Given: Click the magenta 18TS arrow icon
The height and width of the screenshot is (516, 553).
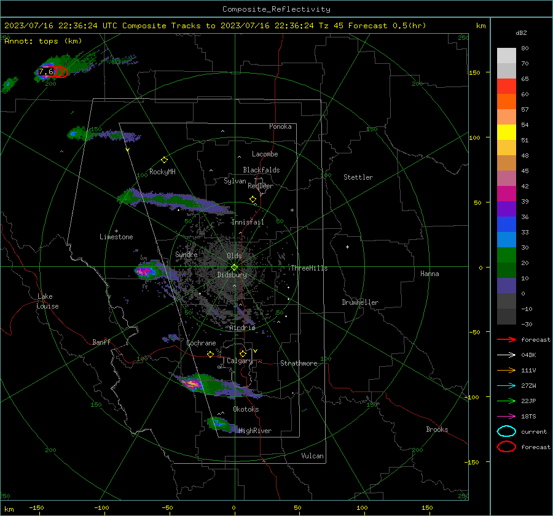Looking at the screenshot, I should 506,417.
